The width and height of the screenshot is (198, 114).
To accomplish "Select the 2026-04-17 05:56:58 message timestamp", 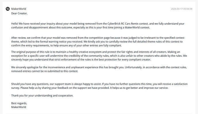I will coord(181,9).
